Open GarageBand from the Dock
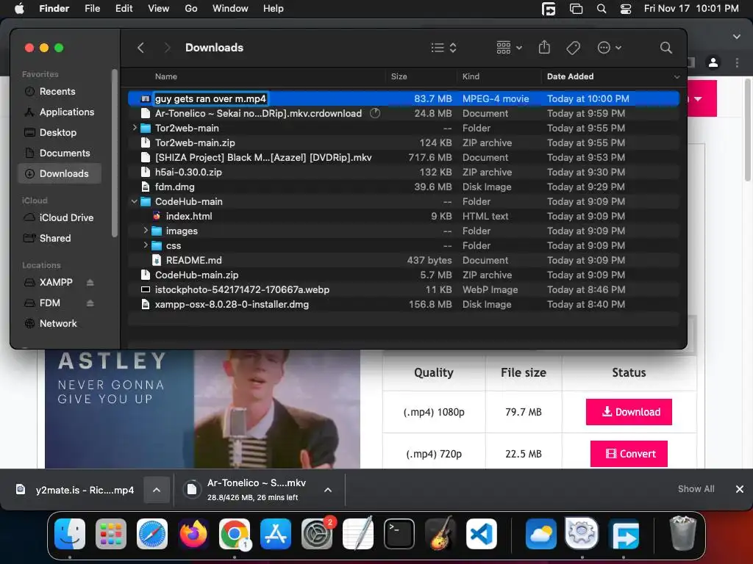The height and width of the screenshot is (564, 753). point(440,534)
